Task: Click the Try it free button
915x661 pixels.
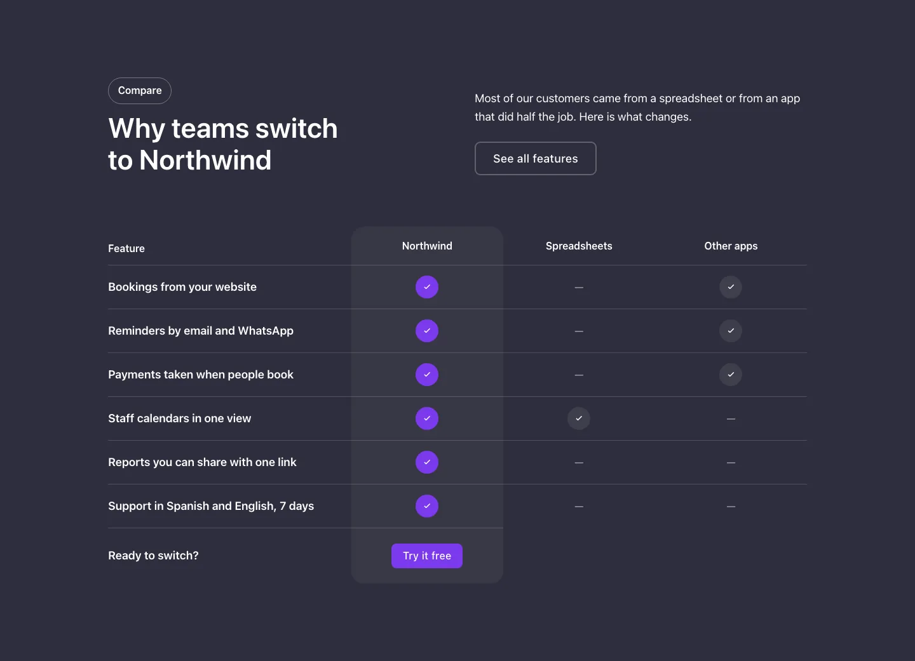Action: (427, 556)
